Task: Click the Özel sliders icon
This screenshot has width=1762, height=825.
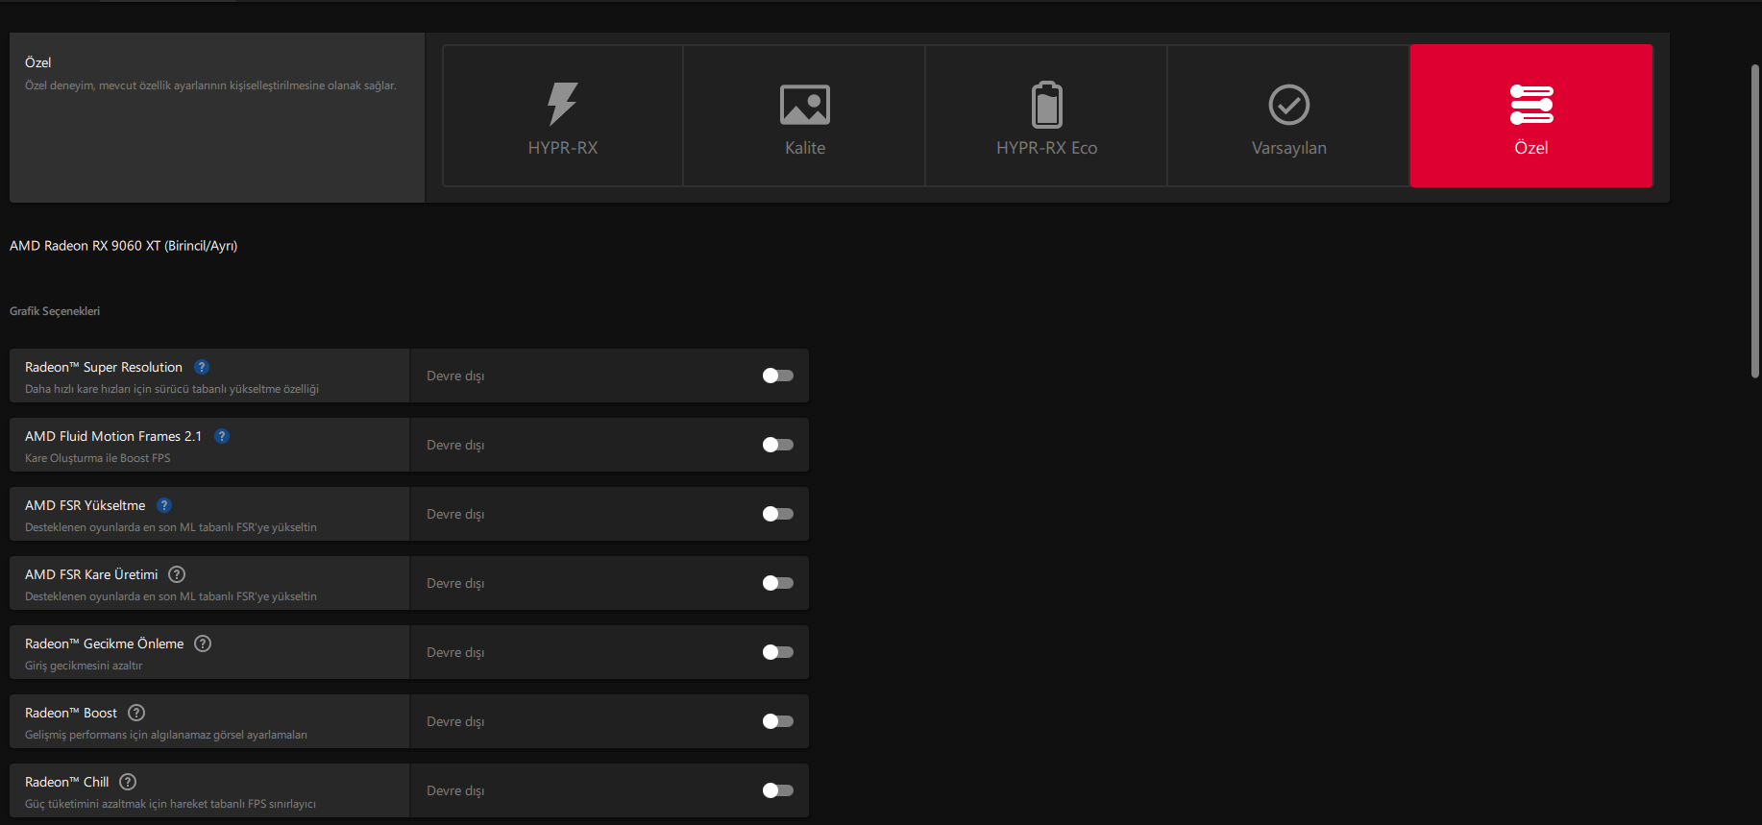Action: pos(1531,105)
